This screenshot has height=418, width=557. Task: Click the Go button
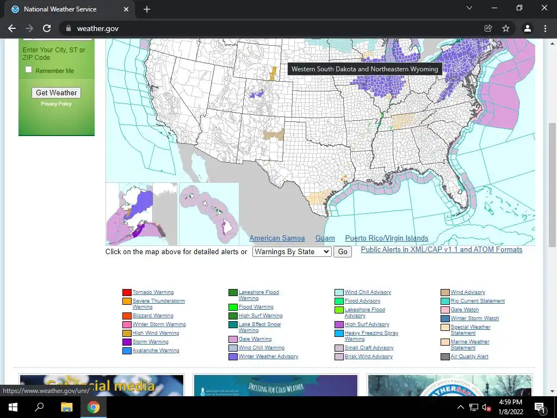[x=343, y=251]
